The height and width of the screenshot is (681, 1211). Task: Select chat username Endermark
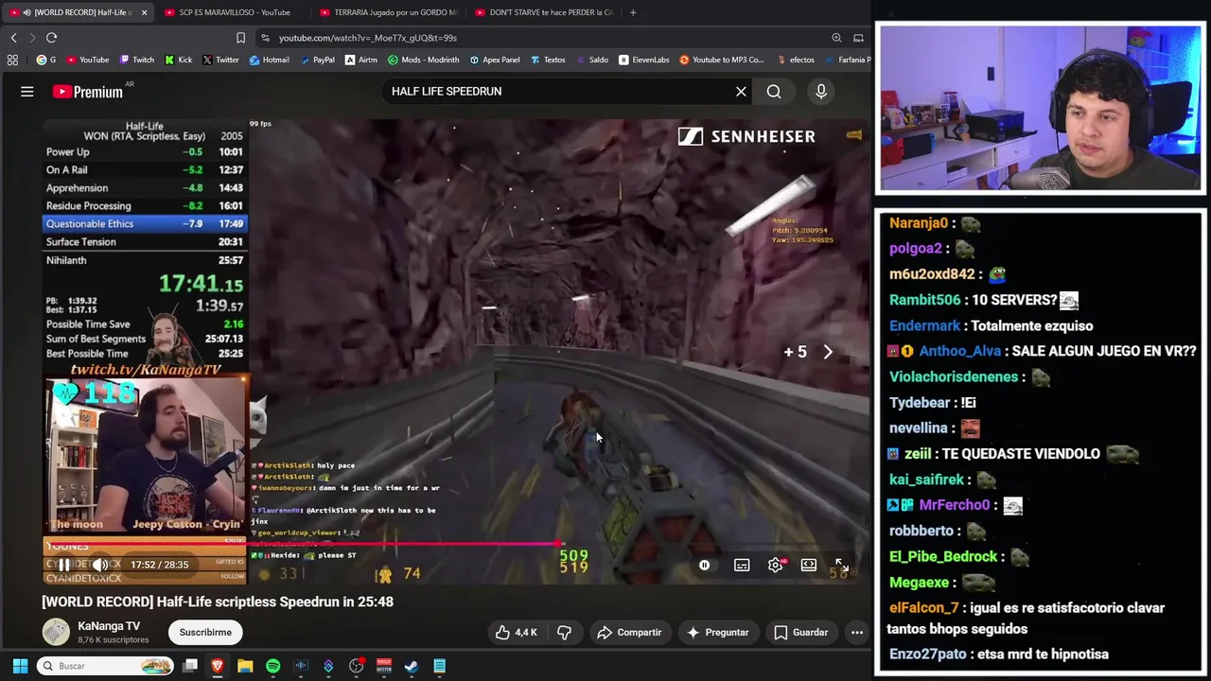point(924,325)
